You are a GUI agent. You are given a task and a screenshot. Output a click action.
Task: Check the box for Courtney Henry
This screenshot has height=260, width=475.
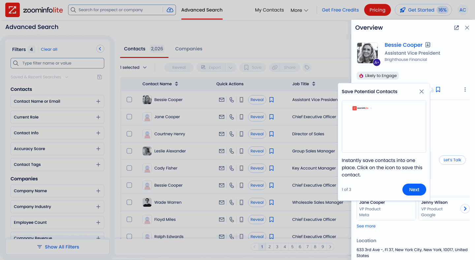(129, 134)
